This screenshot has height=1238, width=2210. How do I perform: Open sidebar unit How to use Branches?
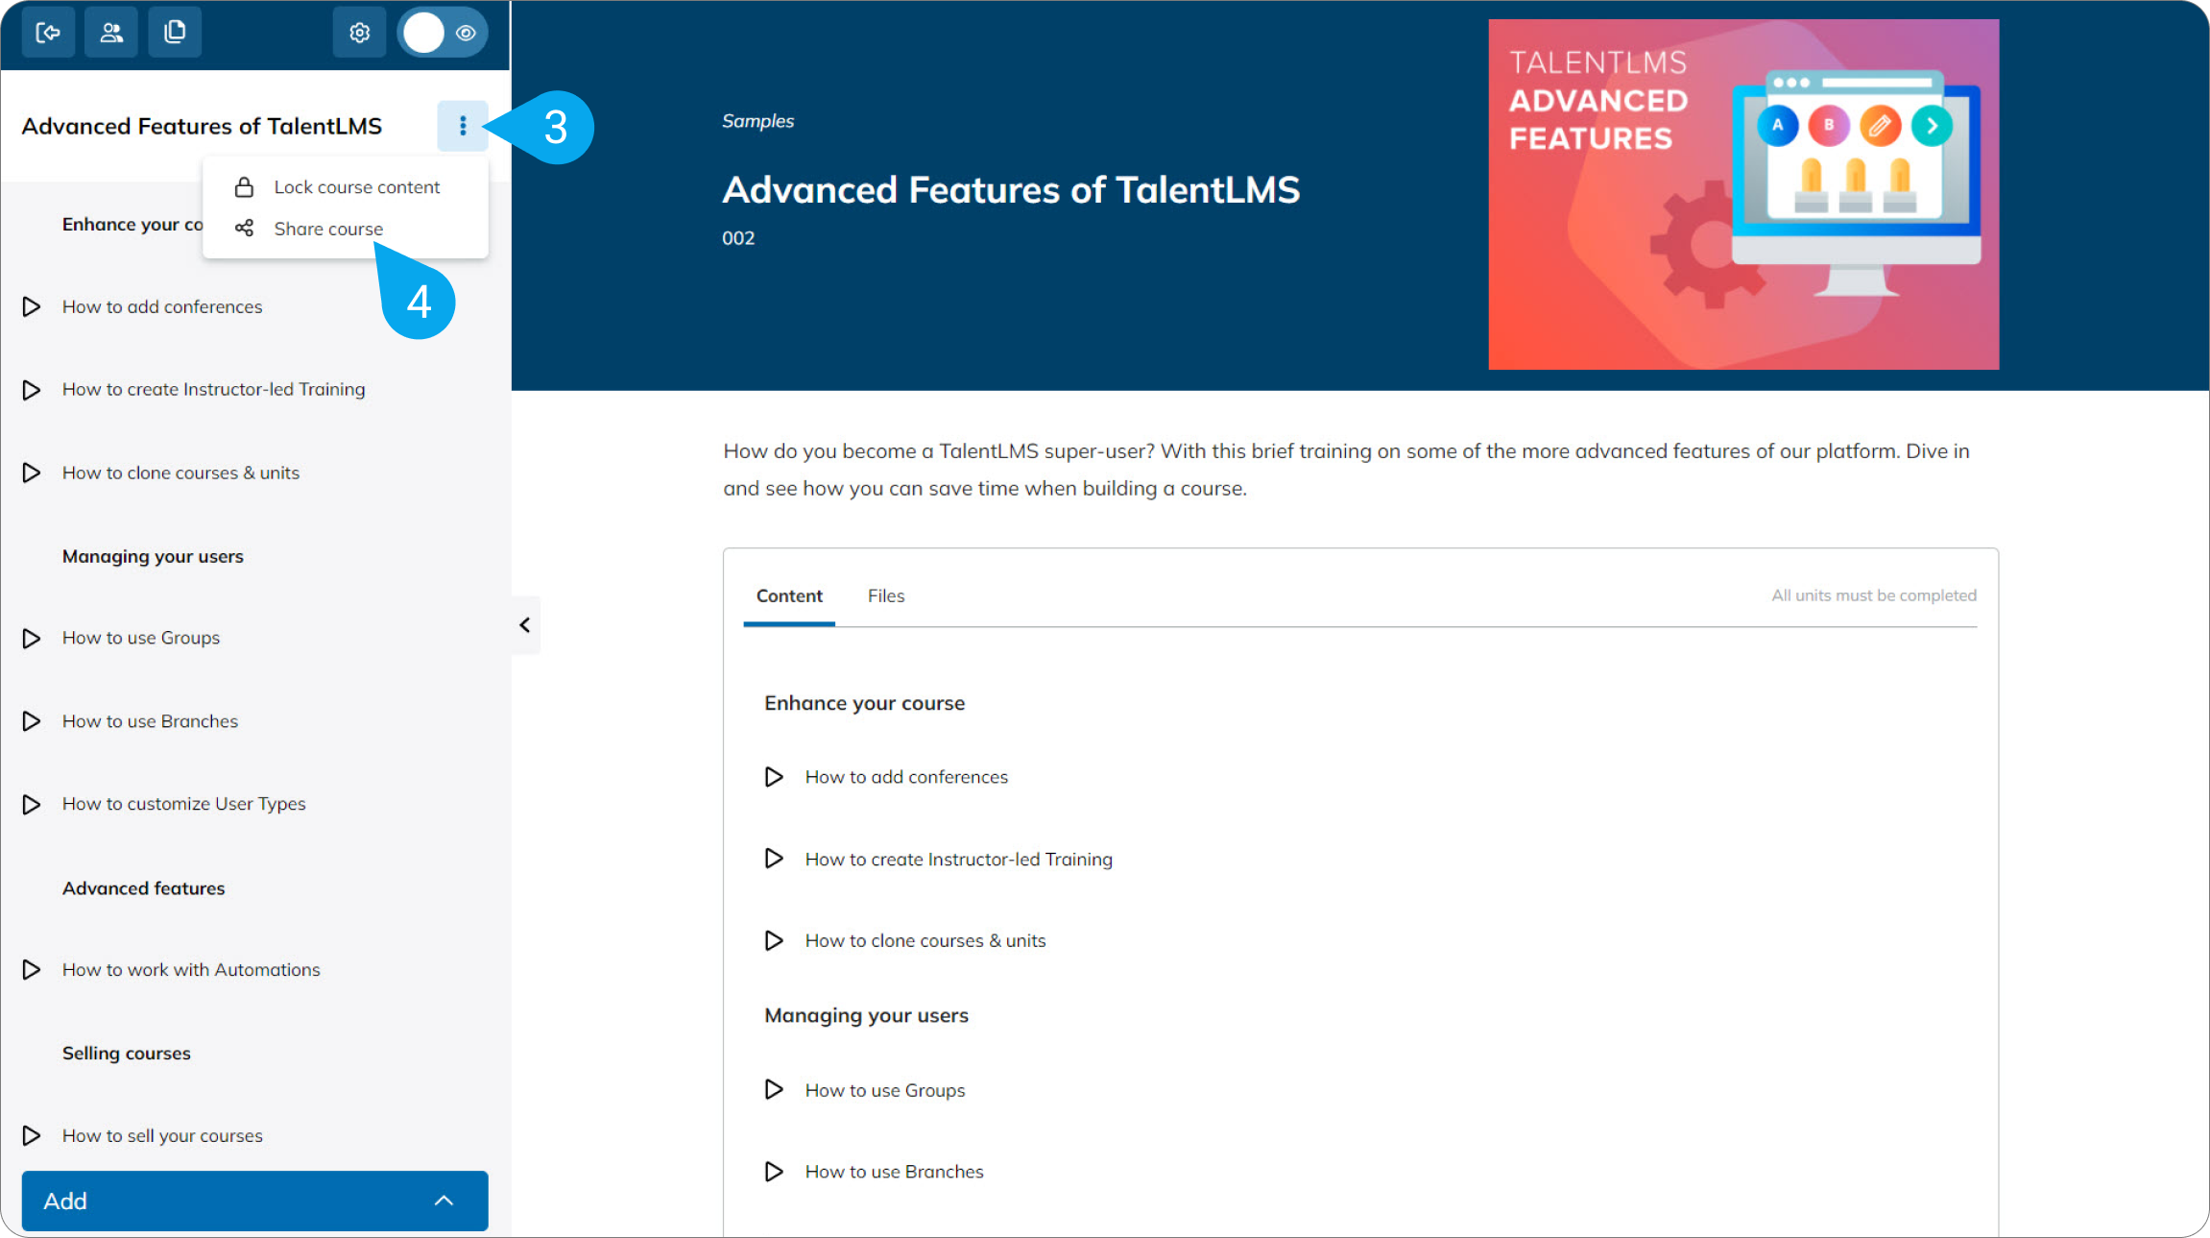tap(150, 721)
